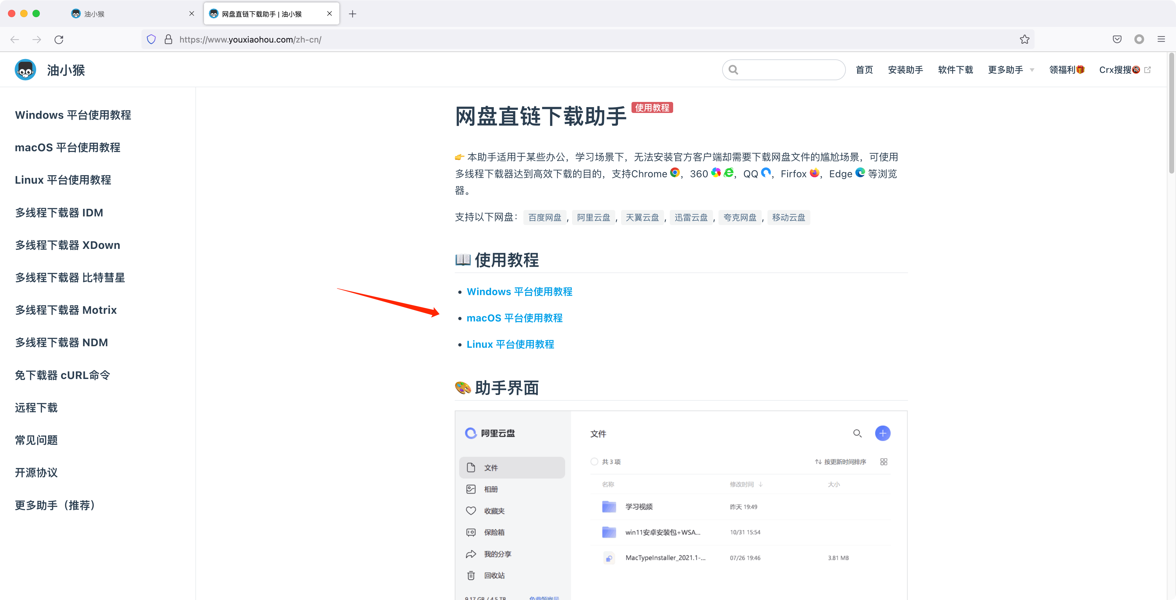Click the 夸克网盘 tag

(x=740, y=218)
